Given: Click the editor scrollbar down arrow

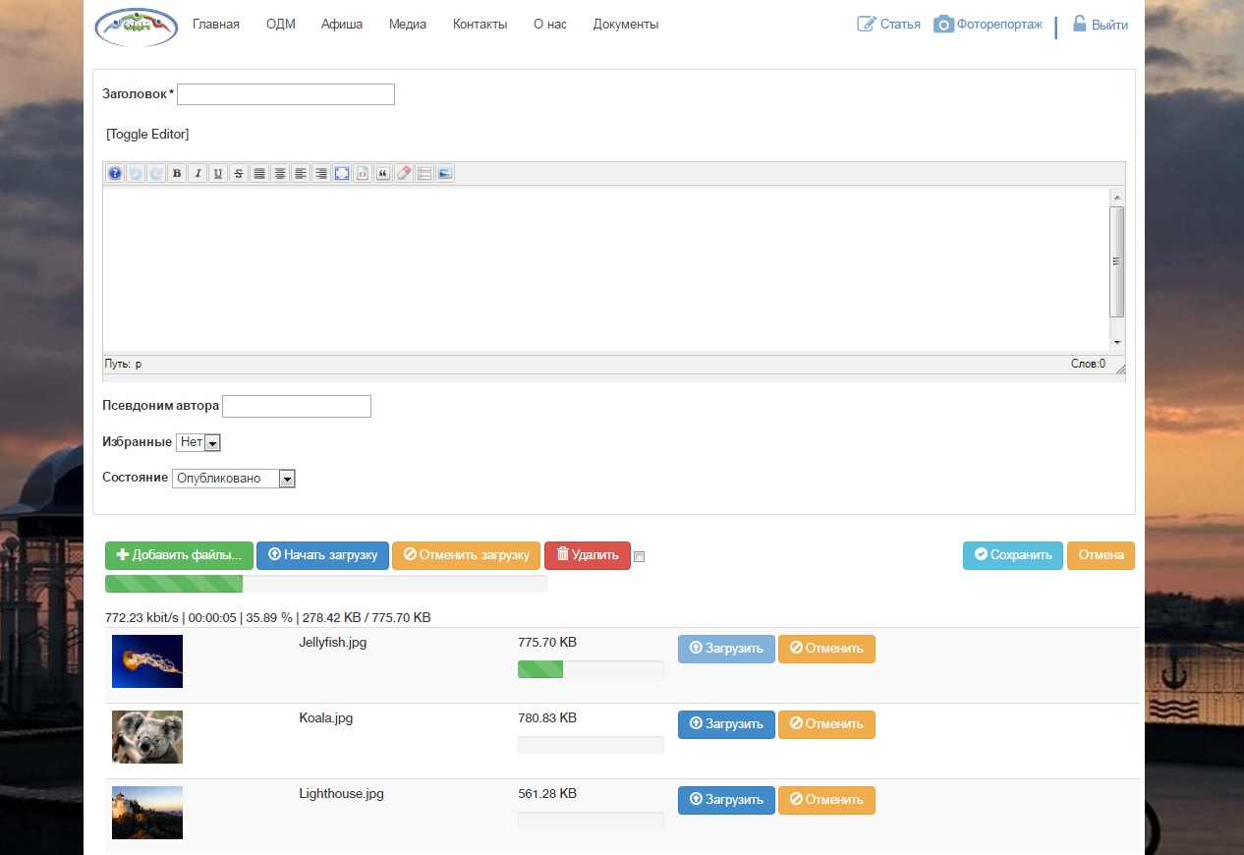Looking at the screenshot, I should pyautogui.click(x=1116, y=343).
